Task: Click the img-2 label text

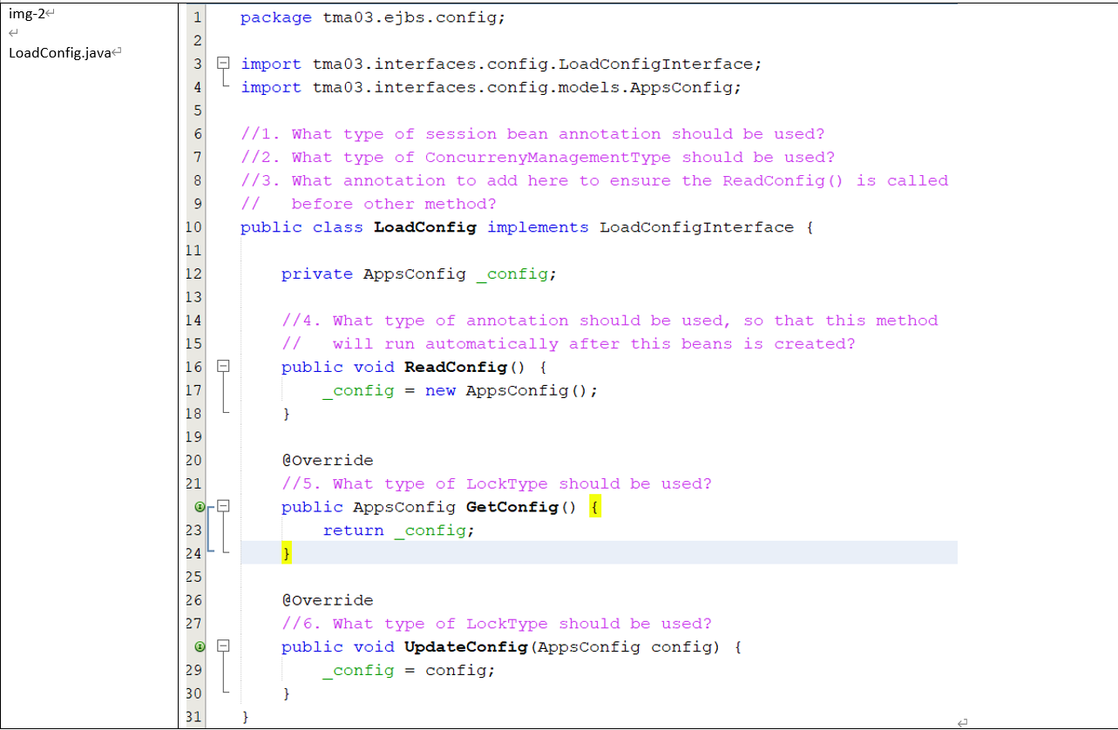Action: click(x=27, y=14)
